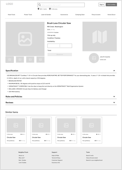The image size is (122, 170).
Task: Expand the Reviews section chevron
Action: point(114,103)
